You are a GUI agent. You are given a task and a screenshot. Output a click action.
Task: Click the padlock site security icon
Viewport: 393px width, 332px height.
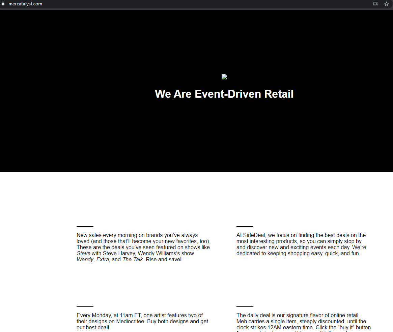point(3,4)
